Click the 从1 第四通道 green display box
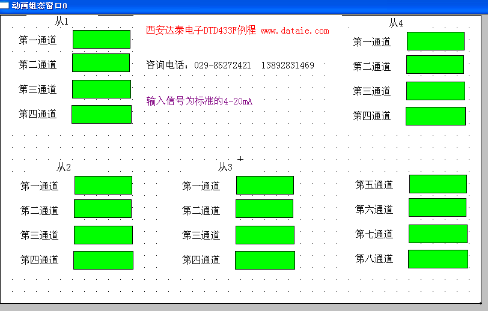The height and width of the screenshot is (311, 488). tap(102, 114)
